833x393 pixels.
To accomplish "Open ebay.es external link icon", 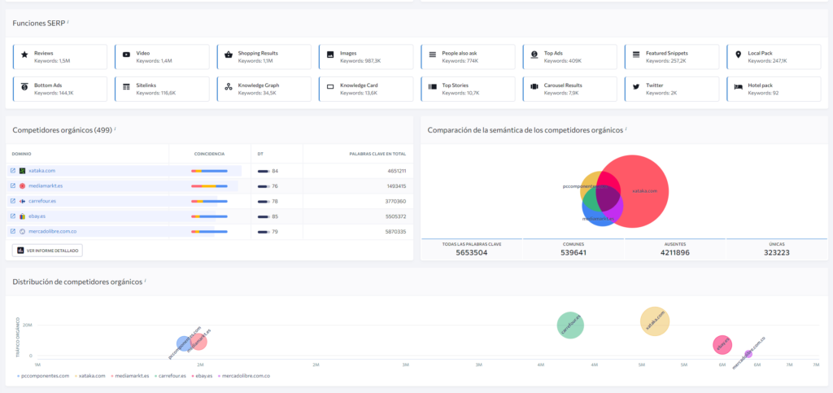I will (x=13, y=216).
